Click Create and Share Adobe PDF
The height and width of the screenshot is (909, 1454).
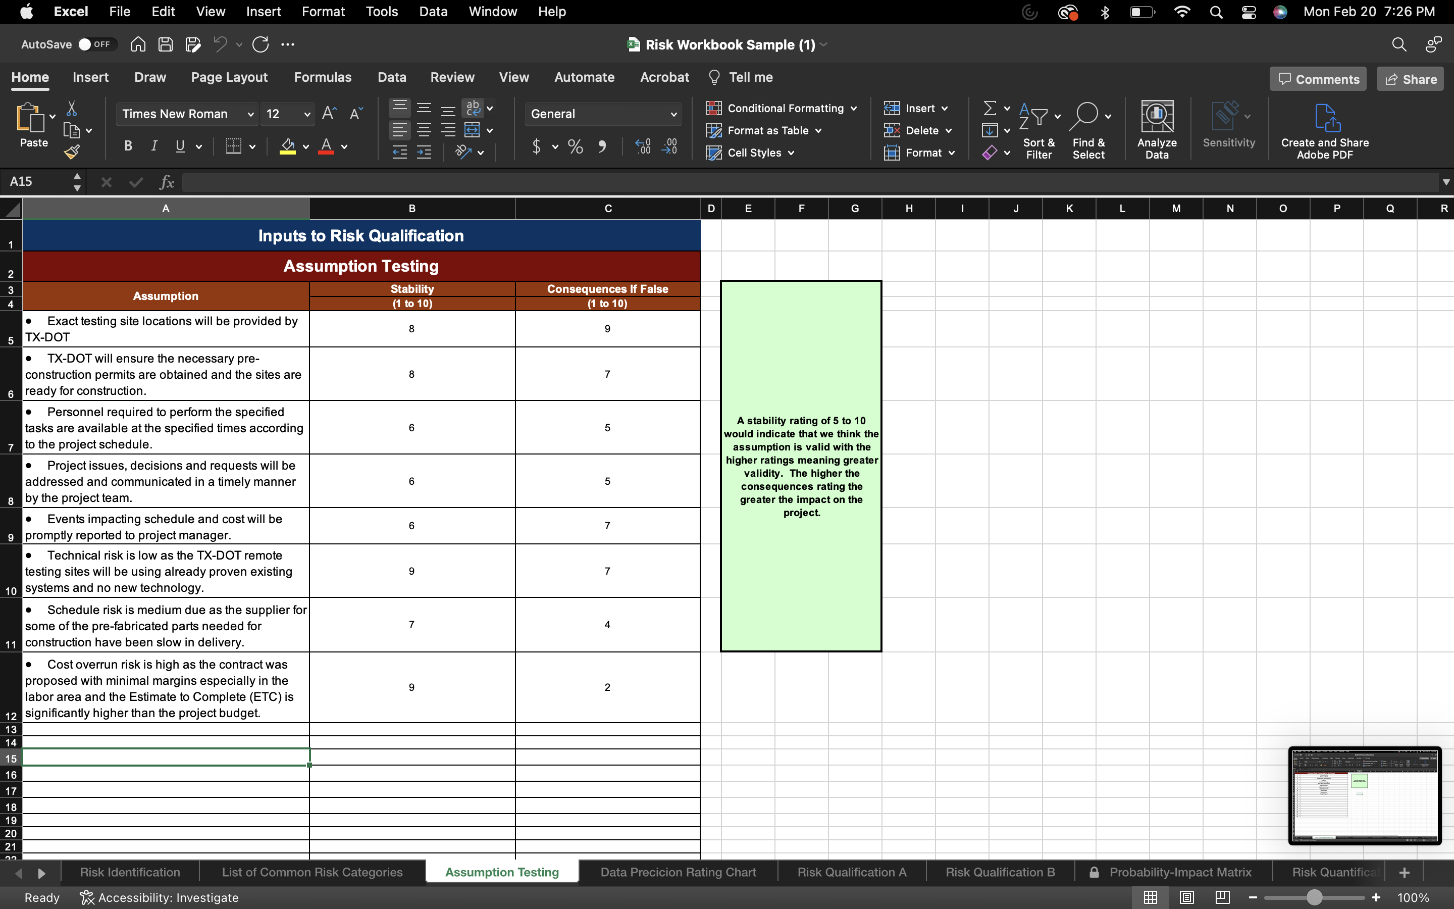pyautogui.click(x=1324, y=129)
